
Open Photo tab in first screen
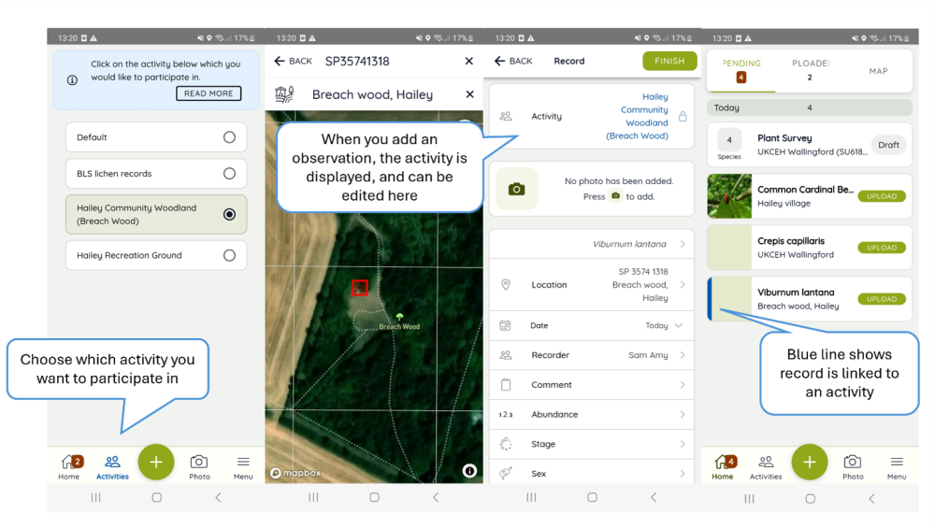199,466
